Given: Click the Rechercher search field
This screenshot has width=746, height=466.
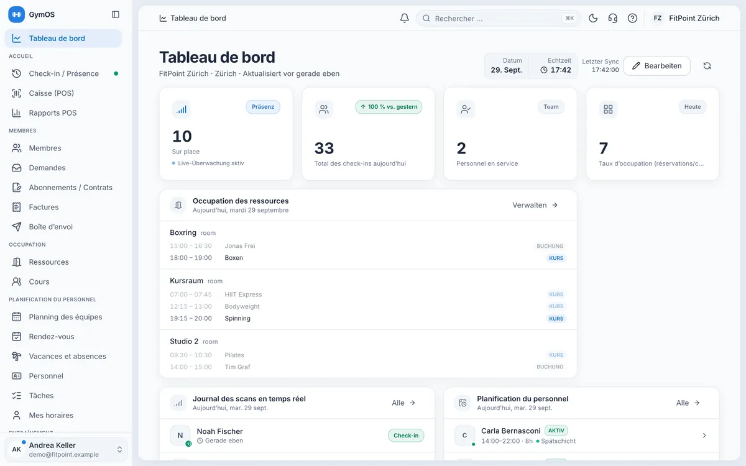Looking at the screenshot, I should coord(499,19).
